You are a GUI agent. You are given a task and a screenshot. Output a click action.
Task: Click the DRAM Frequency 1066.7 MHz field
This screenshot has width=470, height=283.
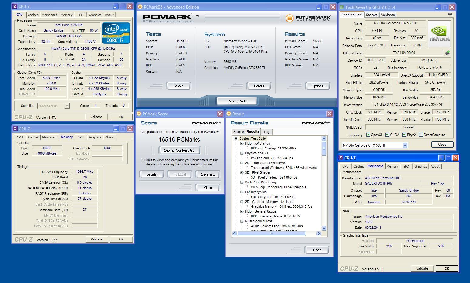pos(84,172)
